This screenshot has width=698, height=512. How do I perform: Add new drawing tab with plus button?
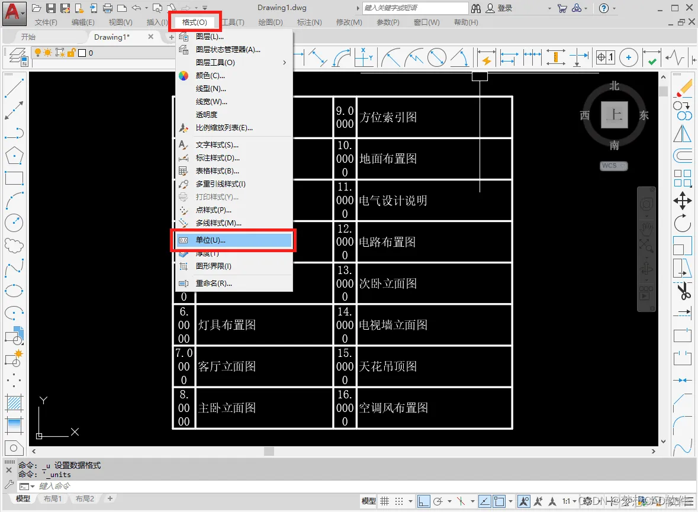(x=171, y=37)
